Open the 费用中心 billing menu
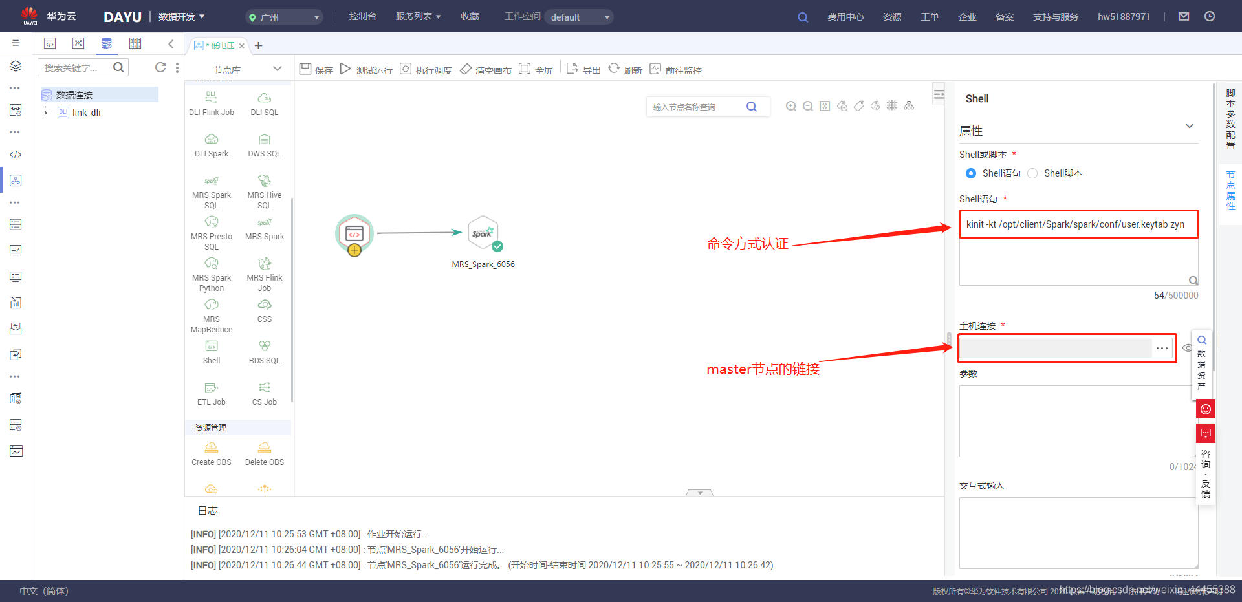This screenshot has height=602, width=1242. click(845, 17)
